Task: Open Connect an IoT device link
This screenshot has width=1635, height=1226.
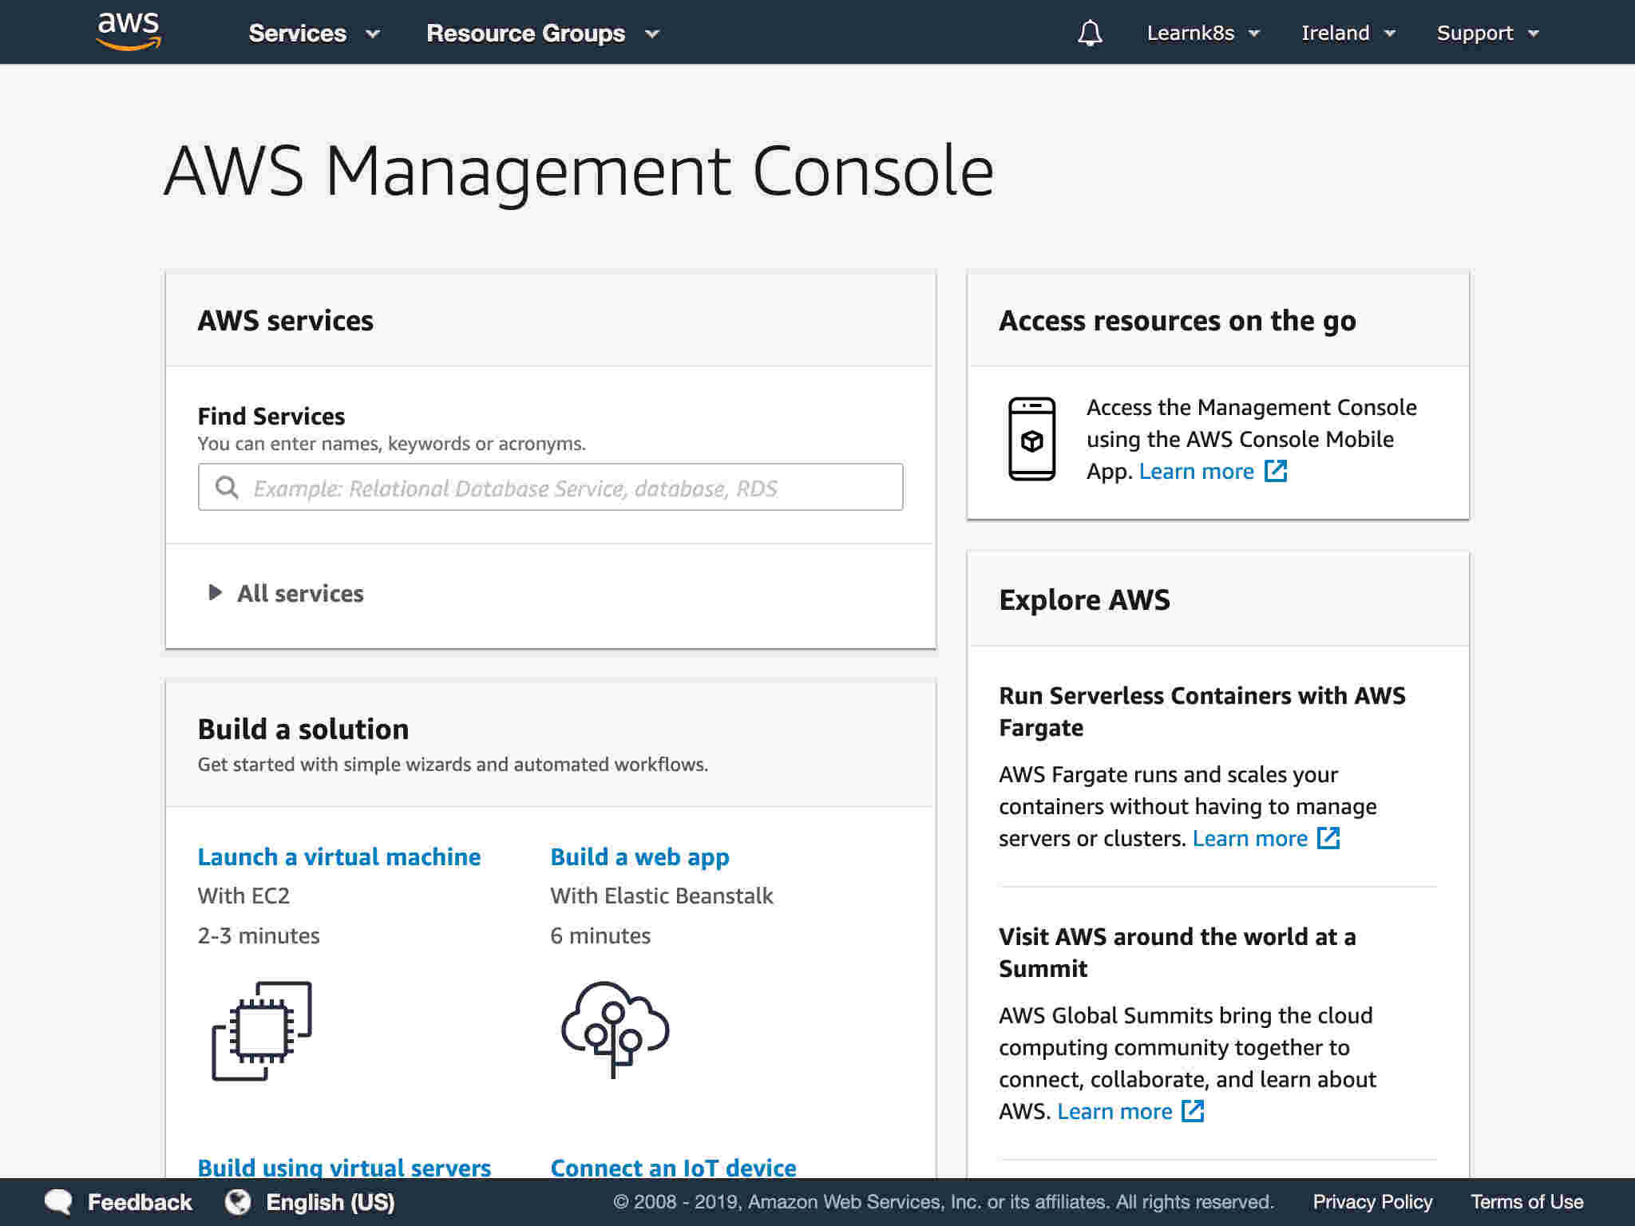Action: pyautogui.click(x=673, y=1167)
